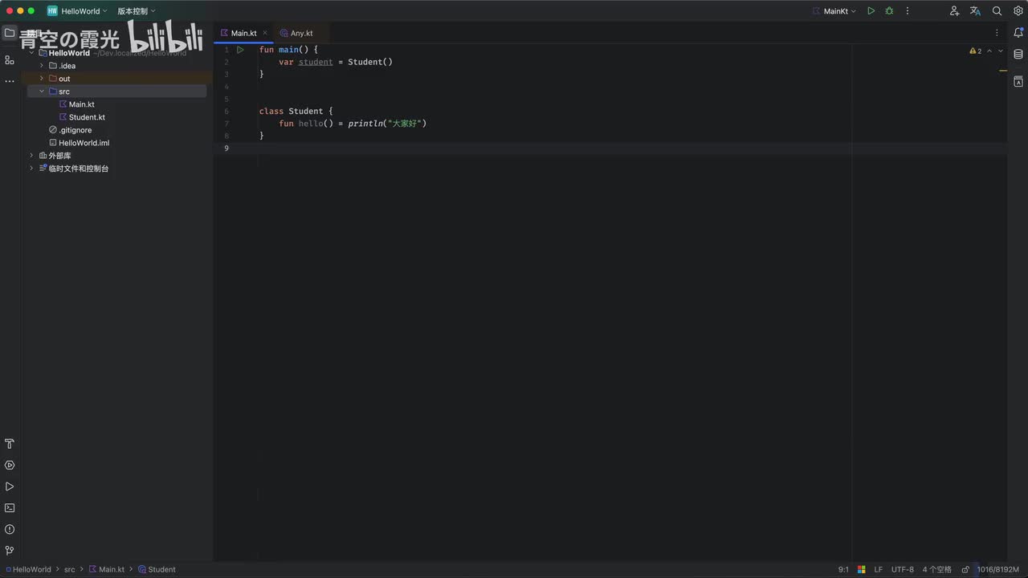Viewport: 1028px width, 578px height.
Task: Open IDE settings gear icon
Action: click(x=1018, y=11)
